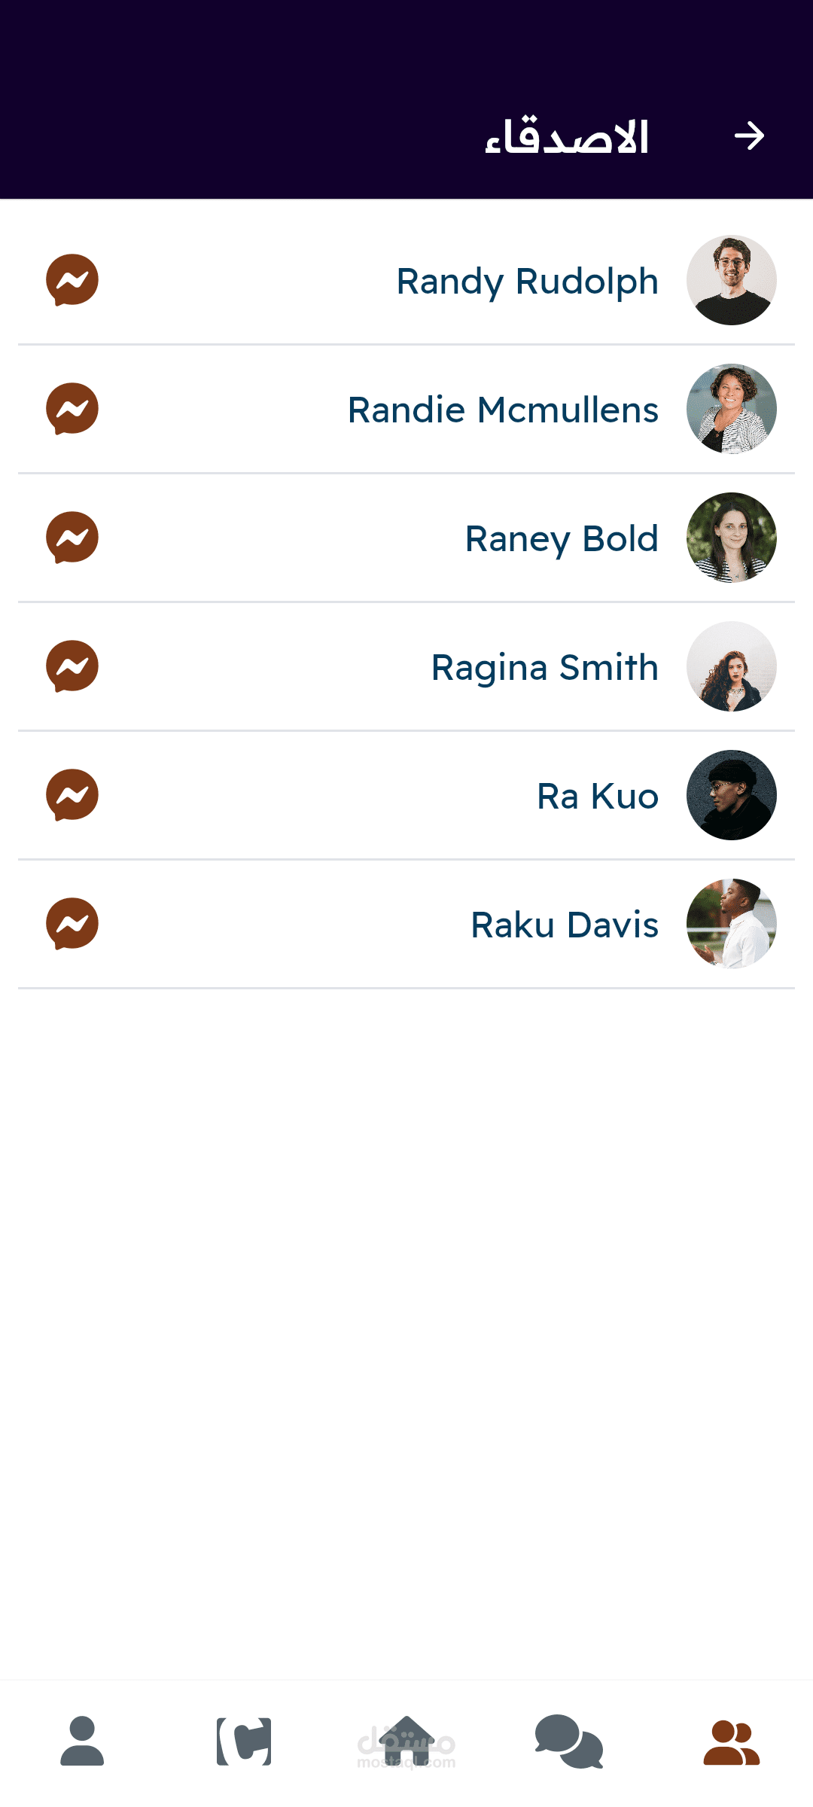Select the friends tab
813x1807 pixels.
point(731,1742)
